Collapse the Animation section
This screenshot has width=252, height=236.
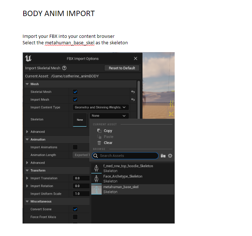[x=27, y=140]
